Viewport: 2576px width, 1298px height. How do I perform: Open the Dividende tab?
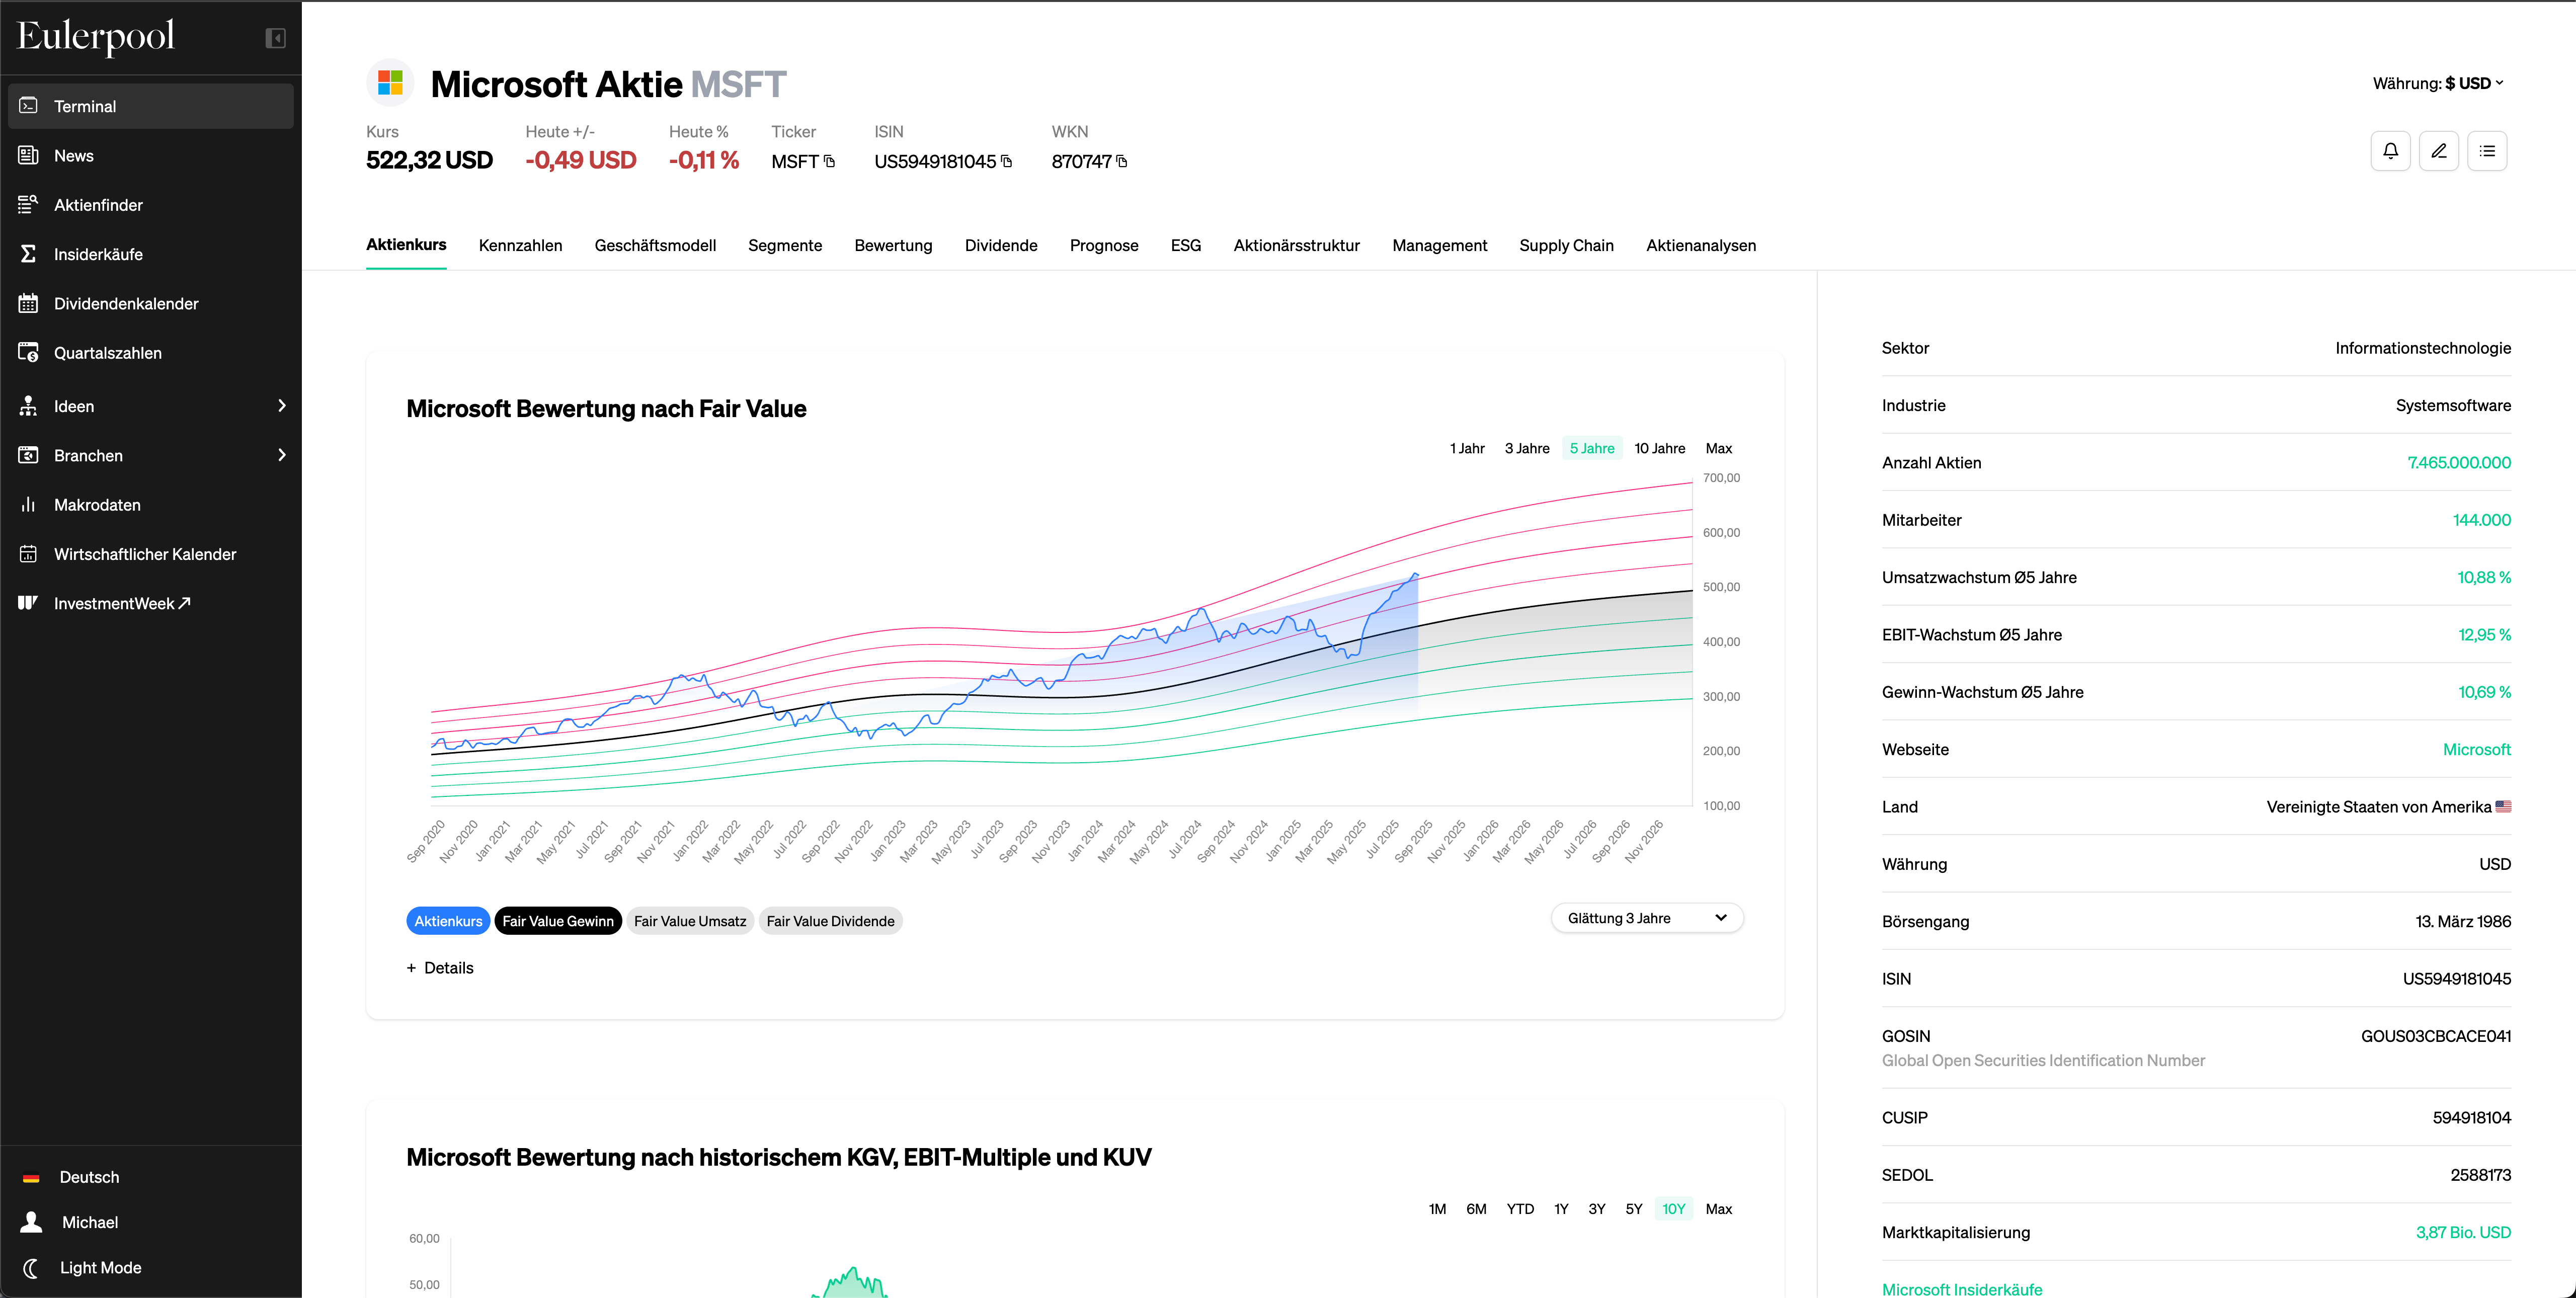1000,245
